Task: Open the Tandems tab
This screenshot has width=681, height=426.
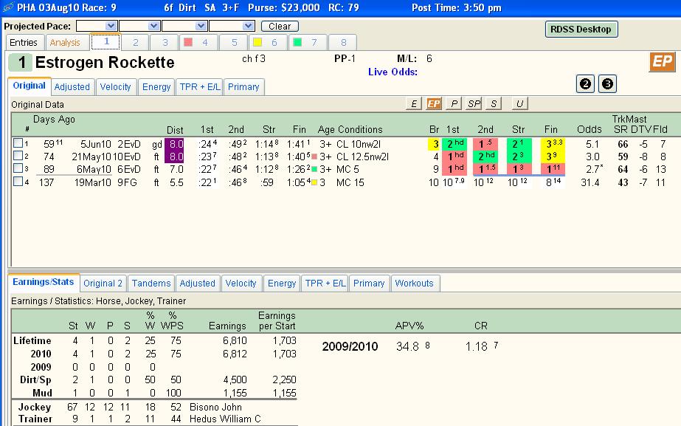Action: [x=151, y=284]
